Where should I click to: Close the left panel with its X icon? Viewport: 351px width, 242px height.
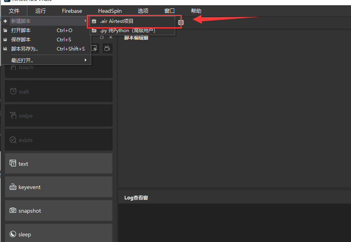[111, 37]
